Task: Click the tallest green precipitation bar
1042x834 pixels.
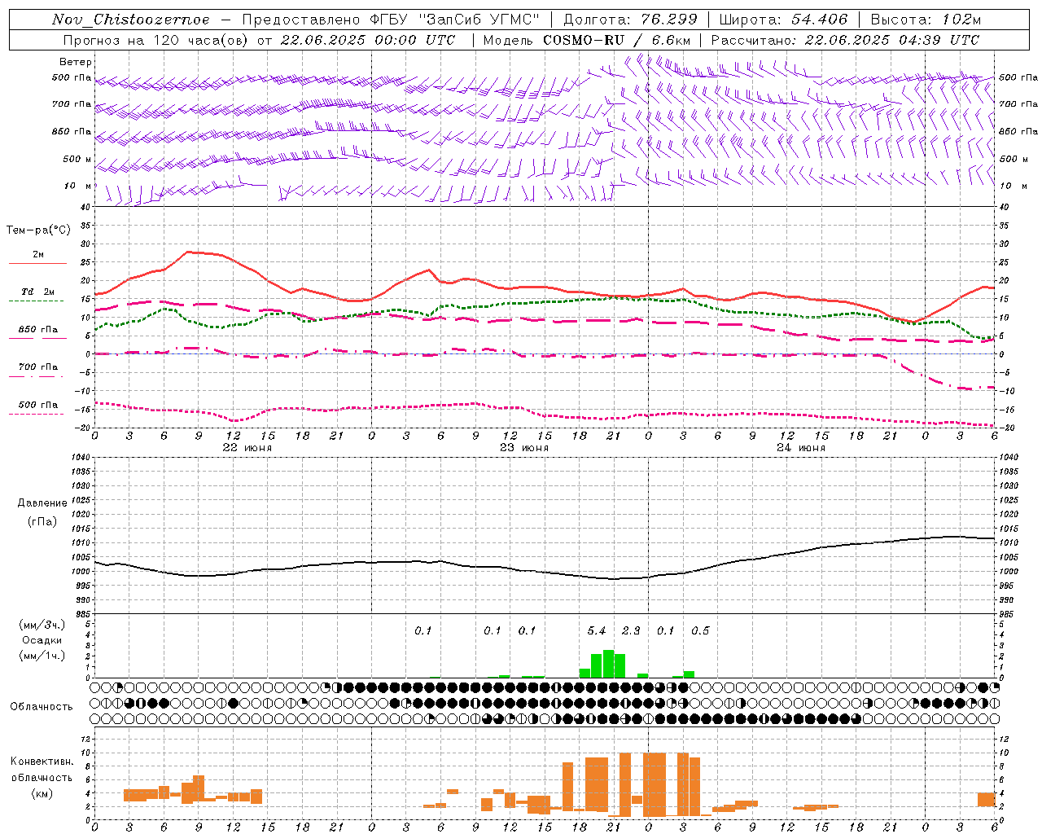Action: click(608, 664)
